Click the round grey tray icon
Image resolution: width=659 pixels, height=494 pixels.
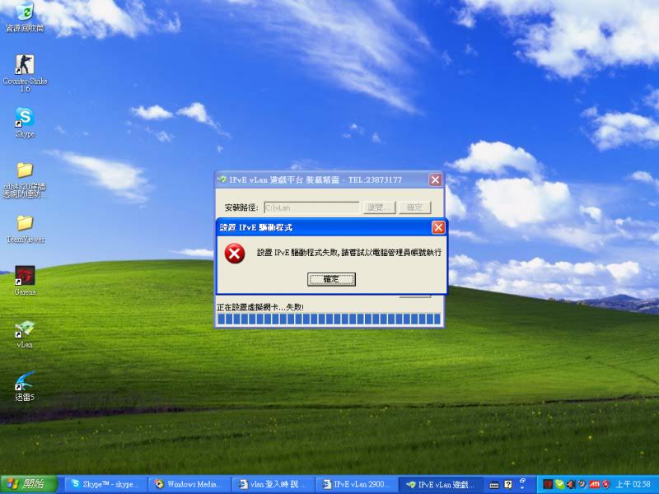pos(582,484)
